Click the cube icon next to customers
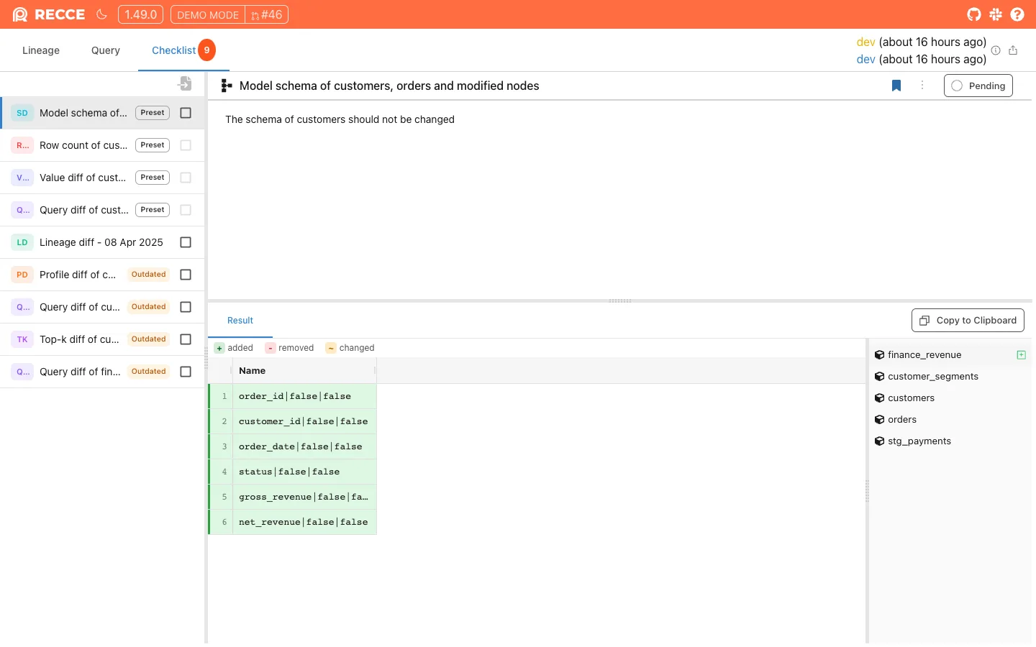Image resolution: width=1036 pixels, height=647 pixels. tap(879, 398)
